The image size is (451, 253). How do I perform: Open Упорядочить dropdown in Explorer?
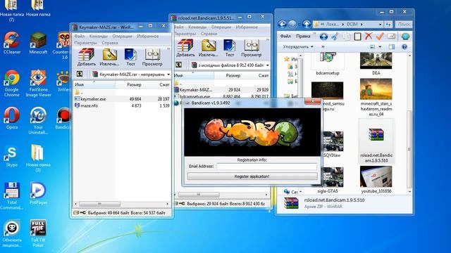[298, 47]
